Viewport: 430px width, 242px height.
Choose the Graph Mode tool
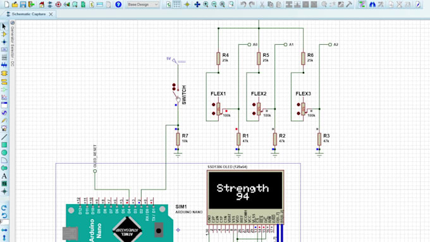(4, 97)
